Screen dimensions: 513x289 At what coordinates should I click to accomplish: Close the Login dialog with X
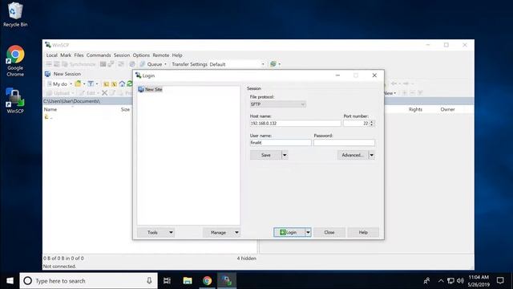pos(374,75)
